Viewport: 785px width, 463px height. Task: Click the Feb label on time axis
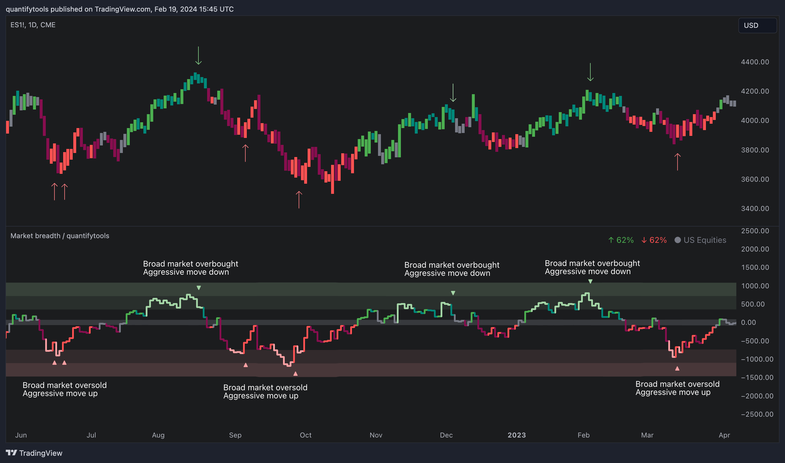coord(583,435)
